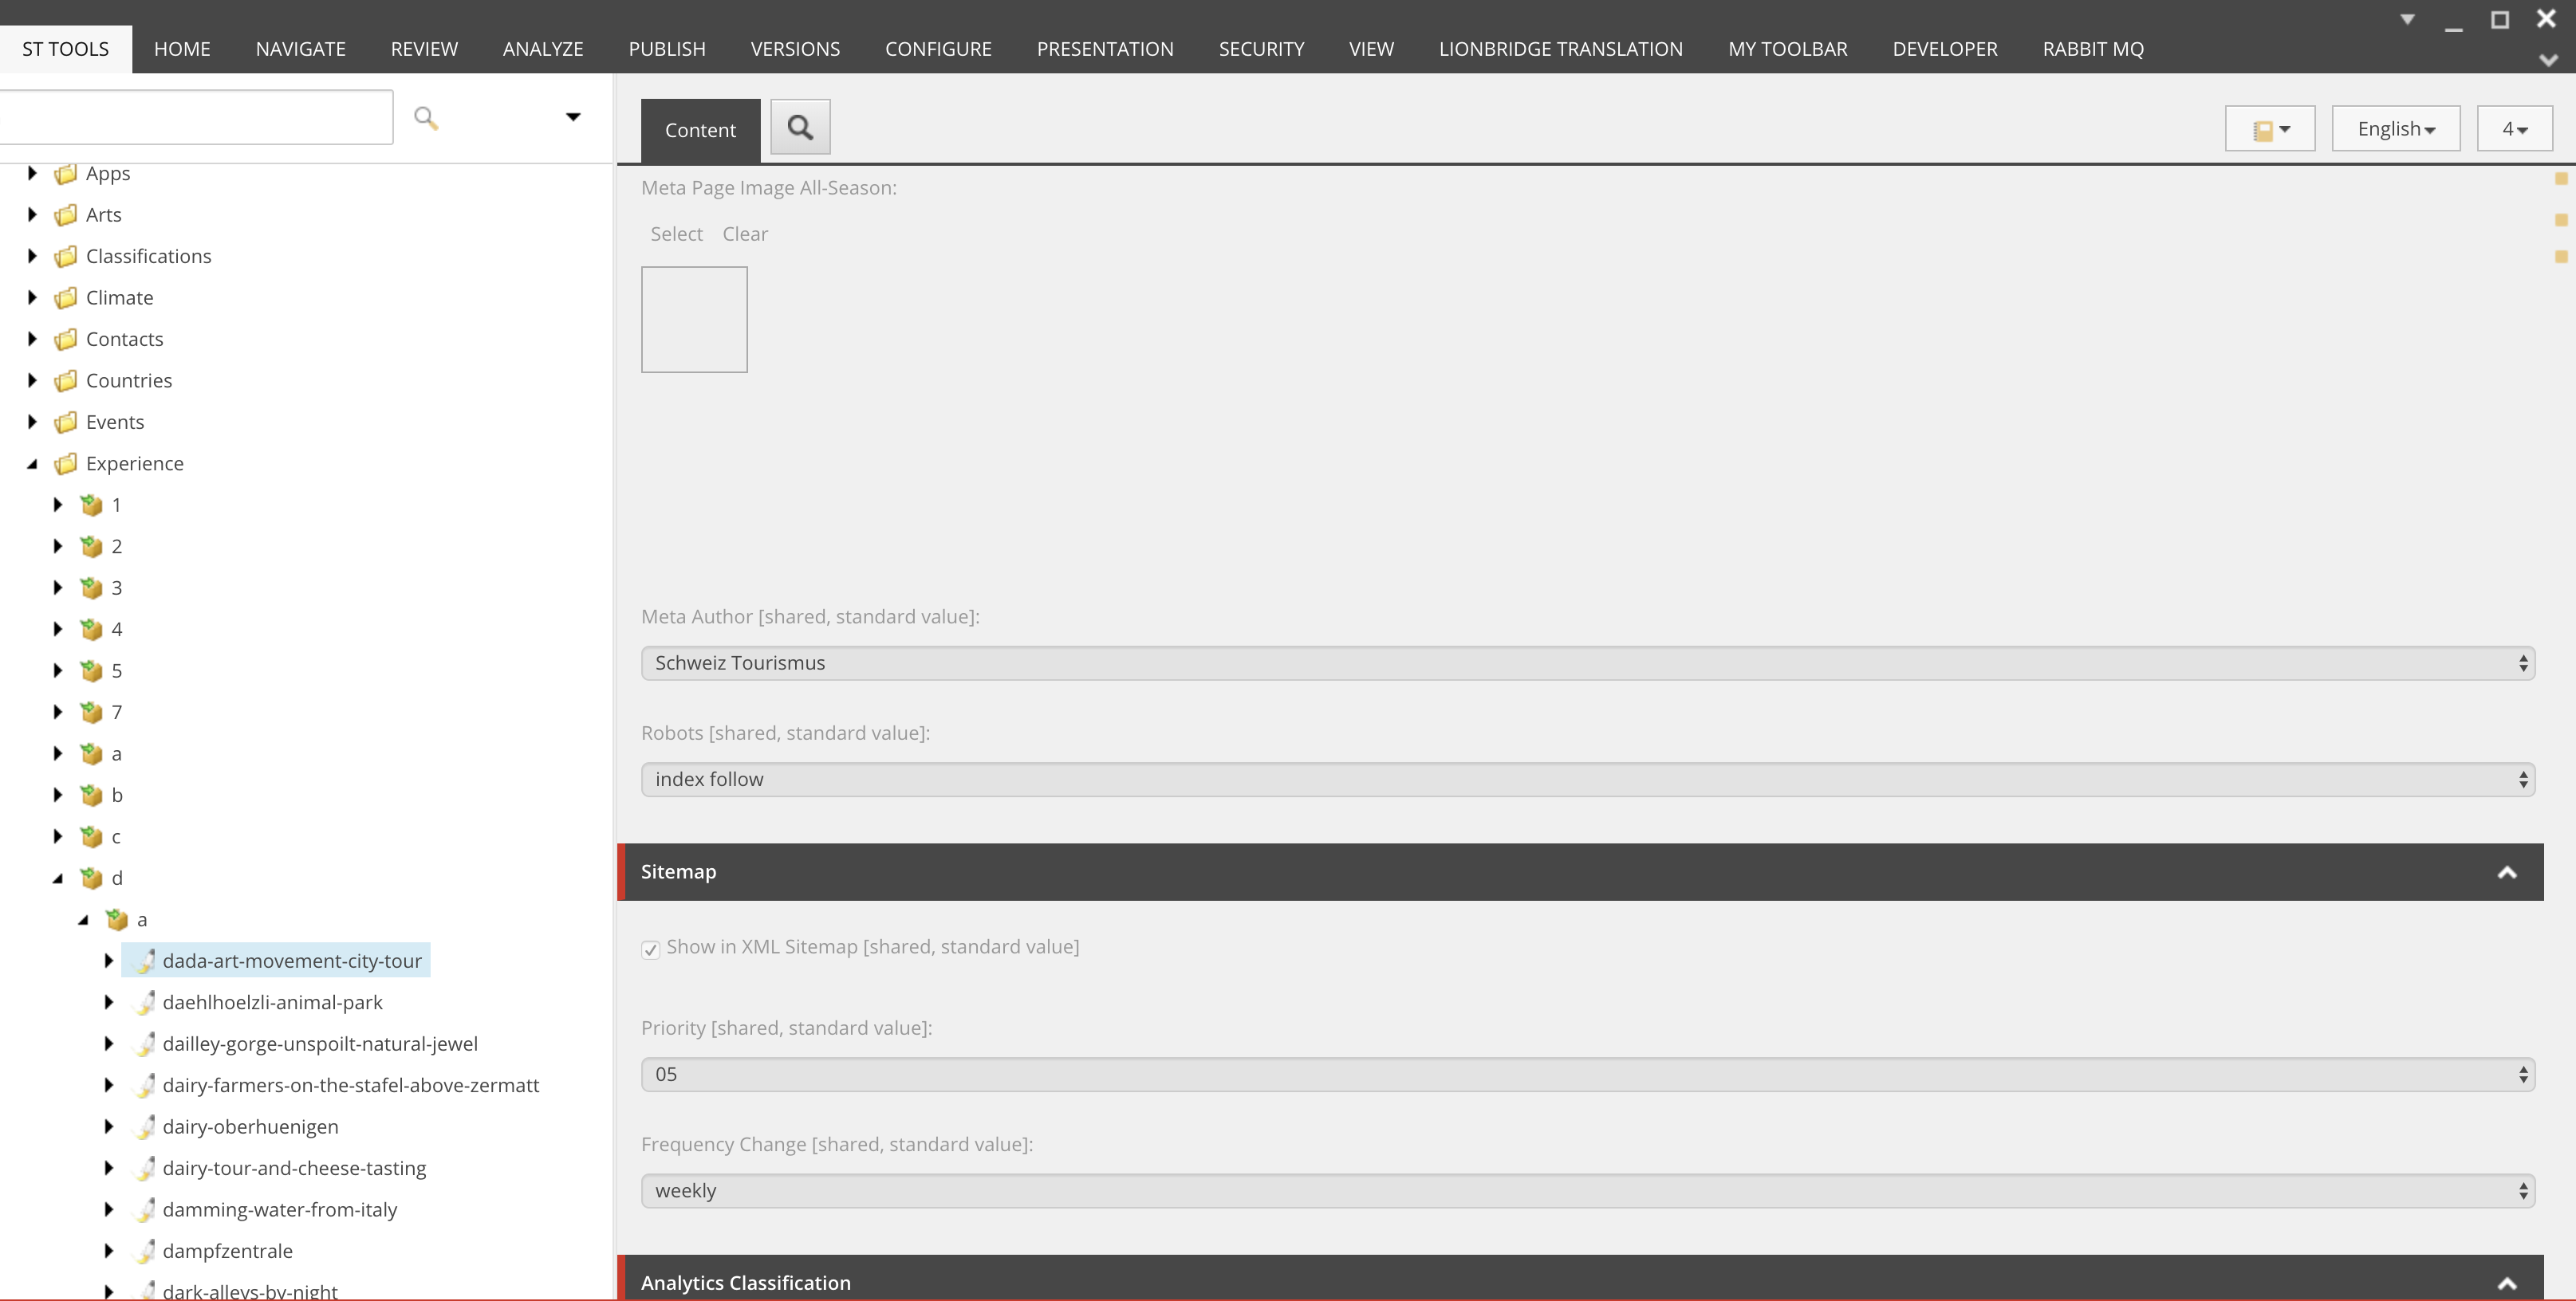Click the ribbon collapse chevron at top right
This screenshot has height=1301, width=2576.
tap(2547, 60)
